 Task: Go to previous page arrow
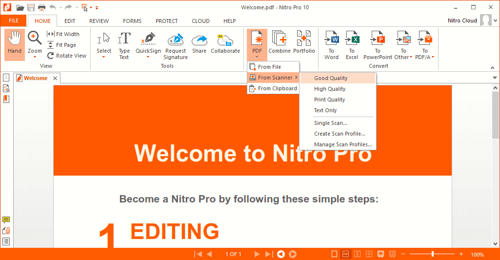click(209, 254)
